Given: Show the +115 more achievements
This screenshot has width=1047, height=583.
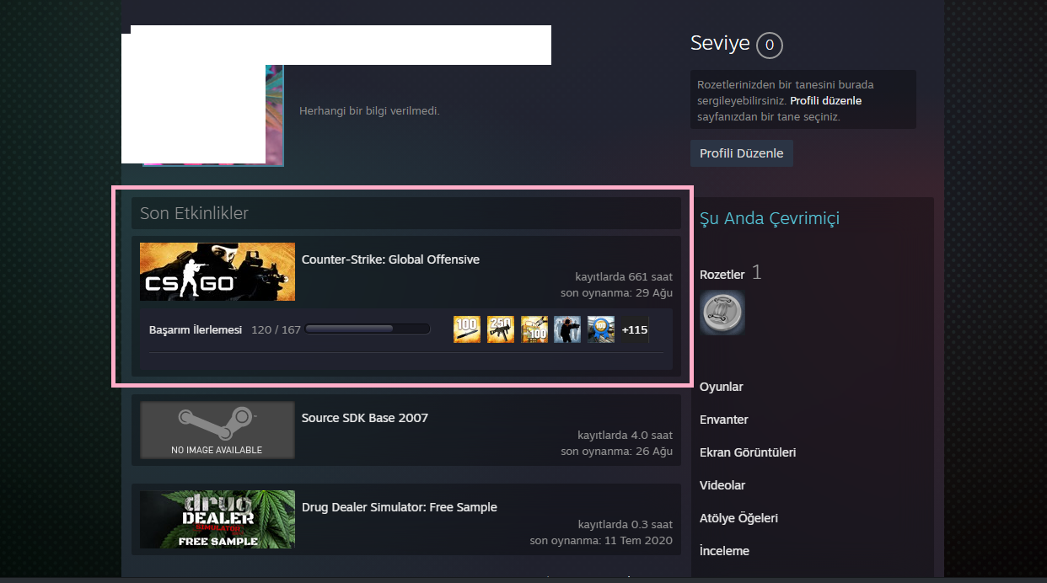Looking at the screenshot, I should pyautogui.click(x=635, y=329).
